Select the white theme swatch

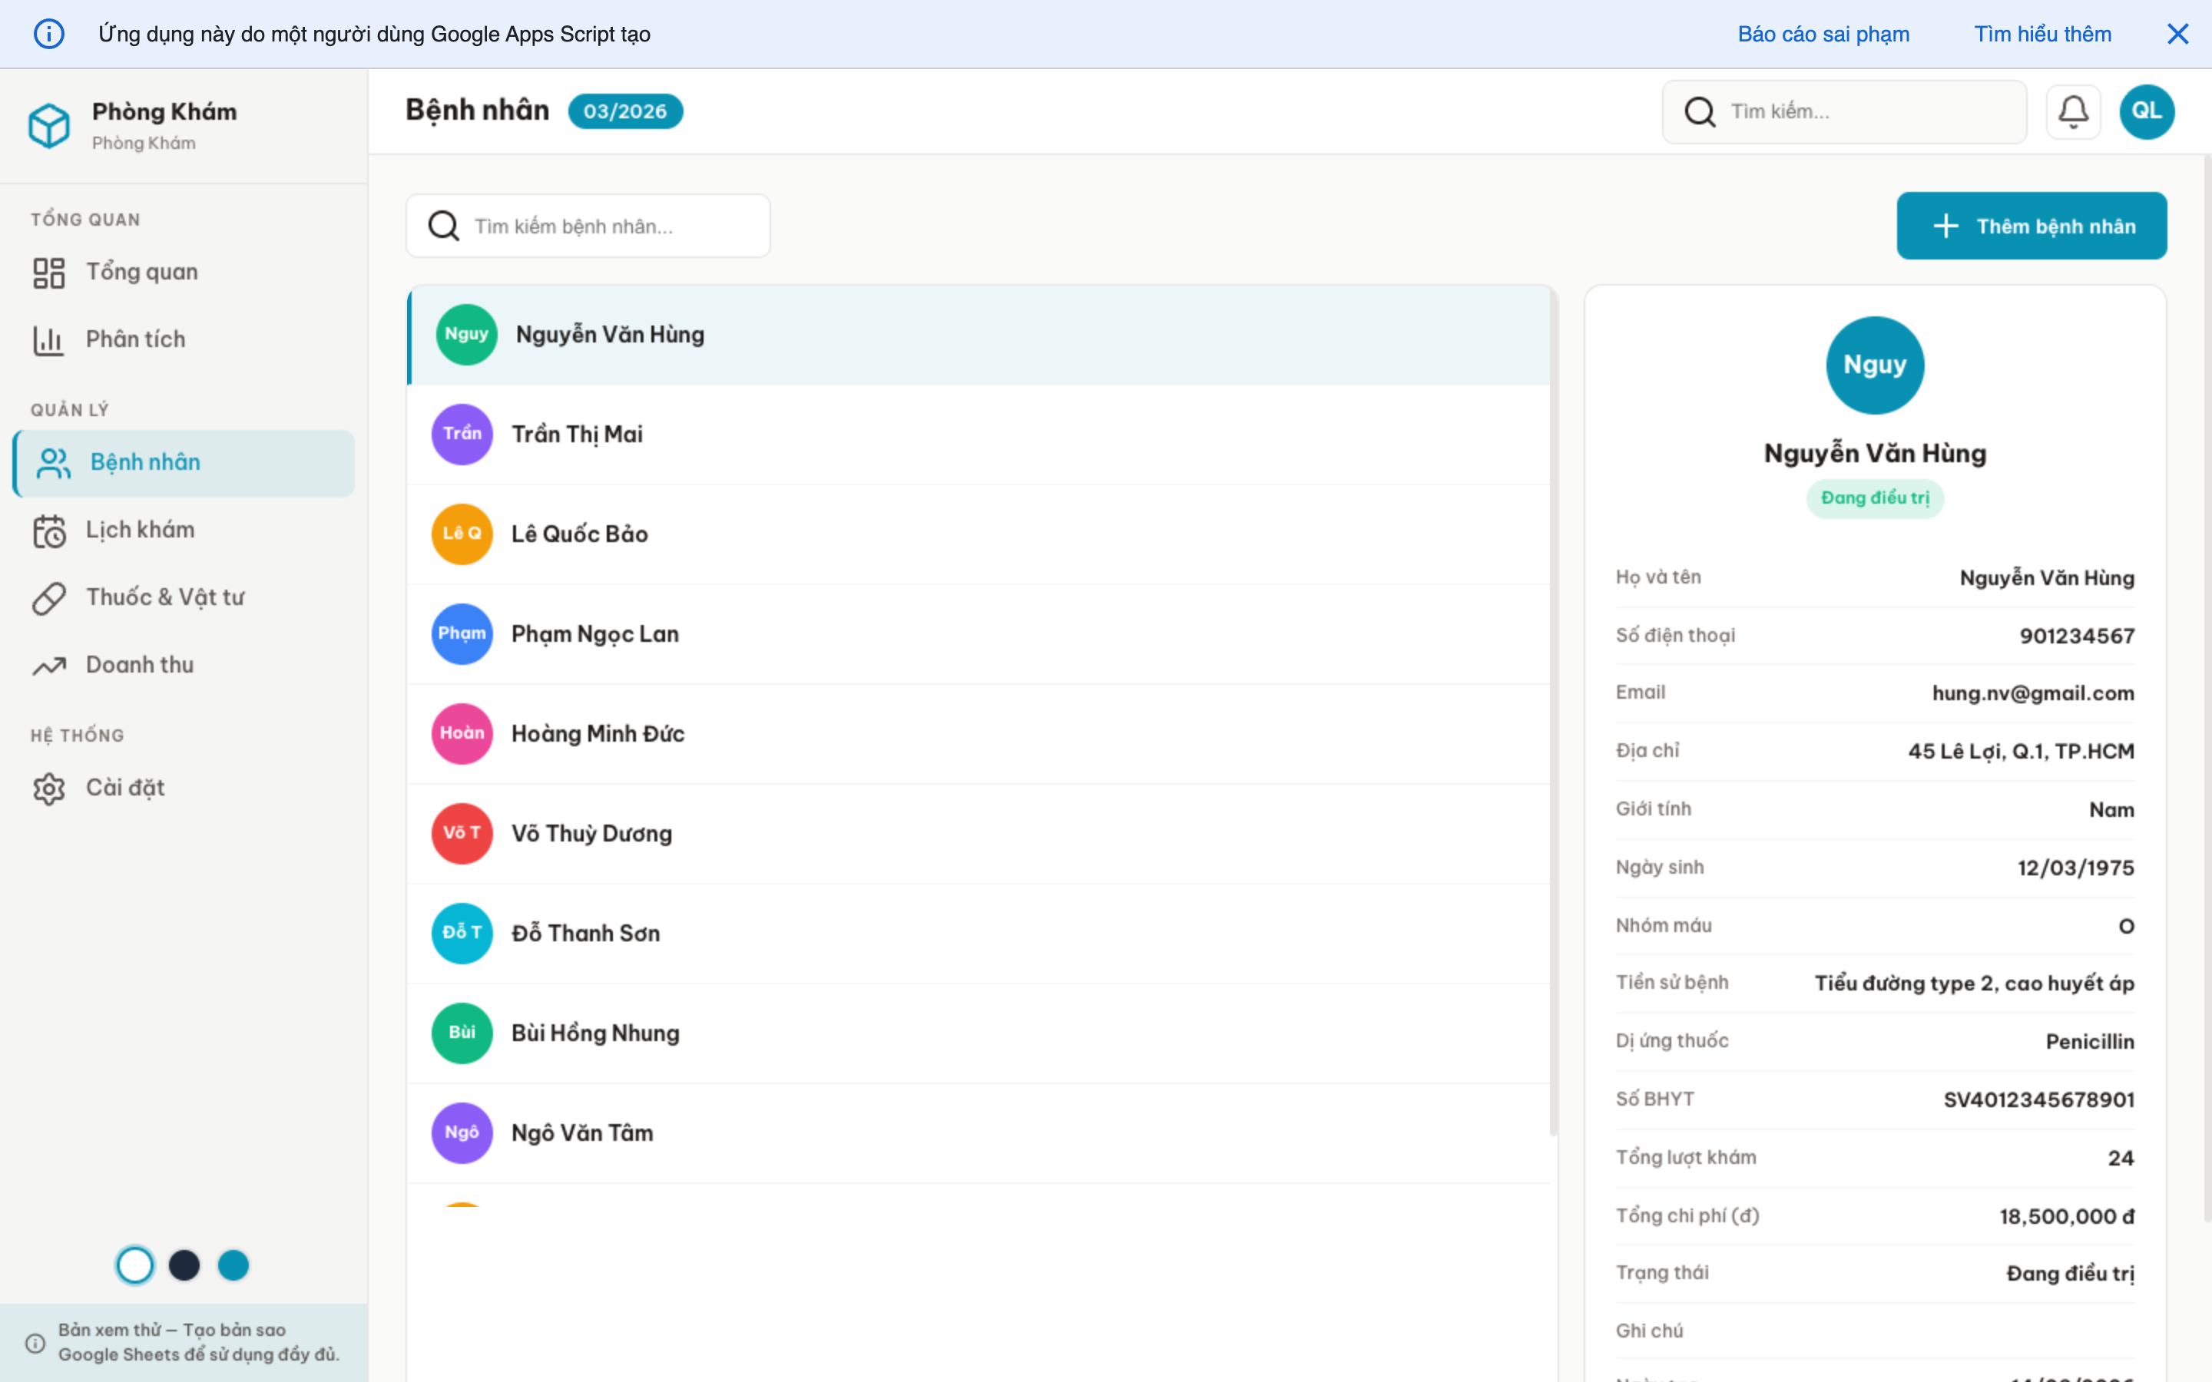coord(134,1265)
